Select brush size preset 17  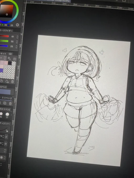point(7,115)
